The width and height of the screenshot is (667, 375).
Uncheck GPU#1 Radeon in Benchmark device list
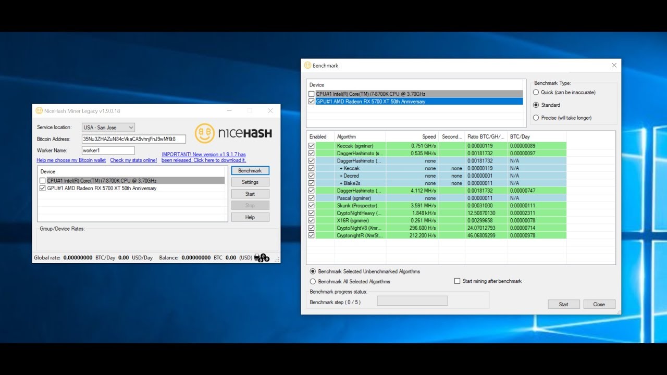312,102
